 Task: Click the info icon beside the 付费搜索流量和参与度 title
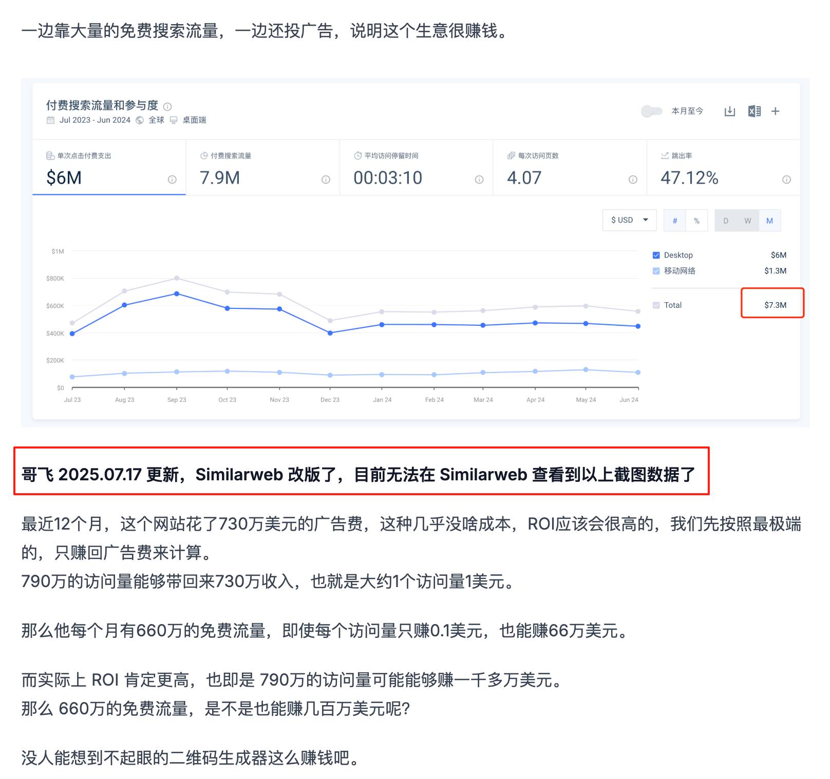pyautogui.click(x=167, y=107)
